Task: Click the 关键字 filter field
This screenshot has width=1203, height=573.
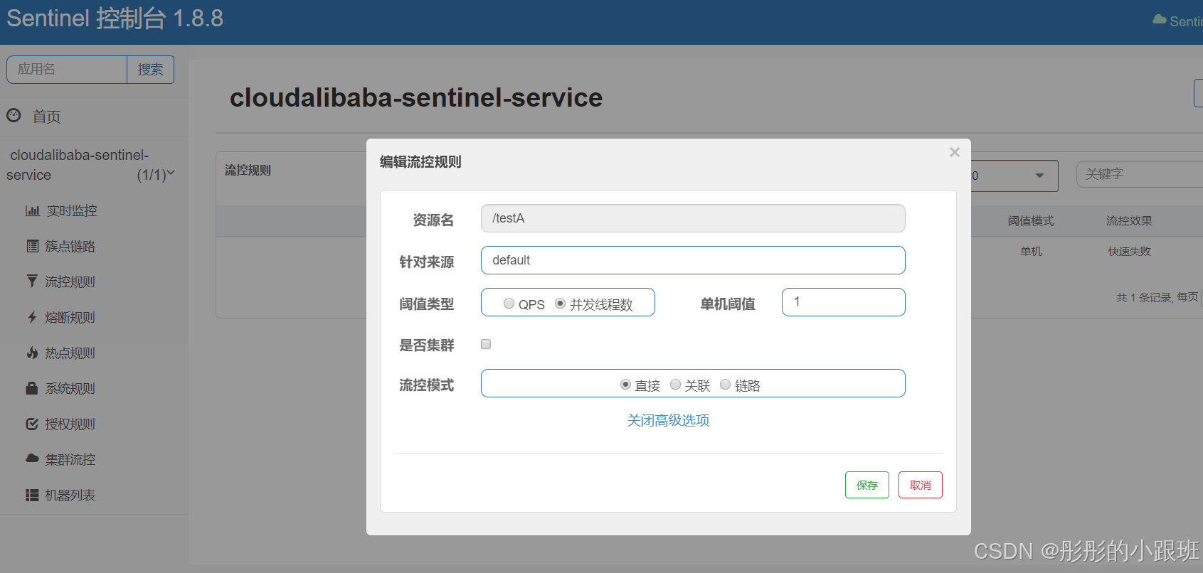Action: (x=1139, y=174)
